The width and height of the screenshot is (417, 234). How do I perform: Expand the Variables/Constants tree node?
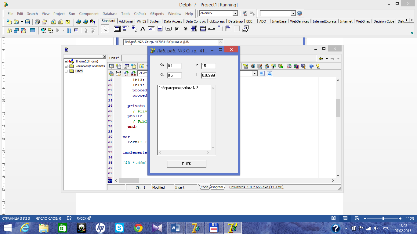[x=66, y=66]
